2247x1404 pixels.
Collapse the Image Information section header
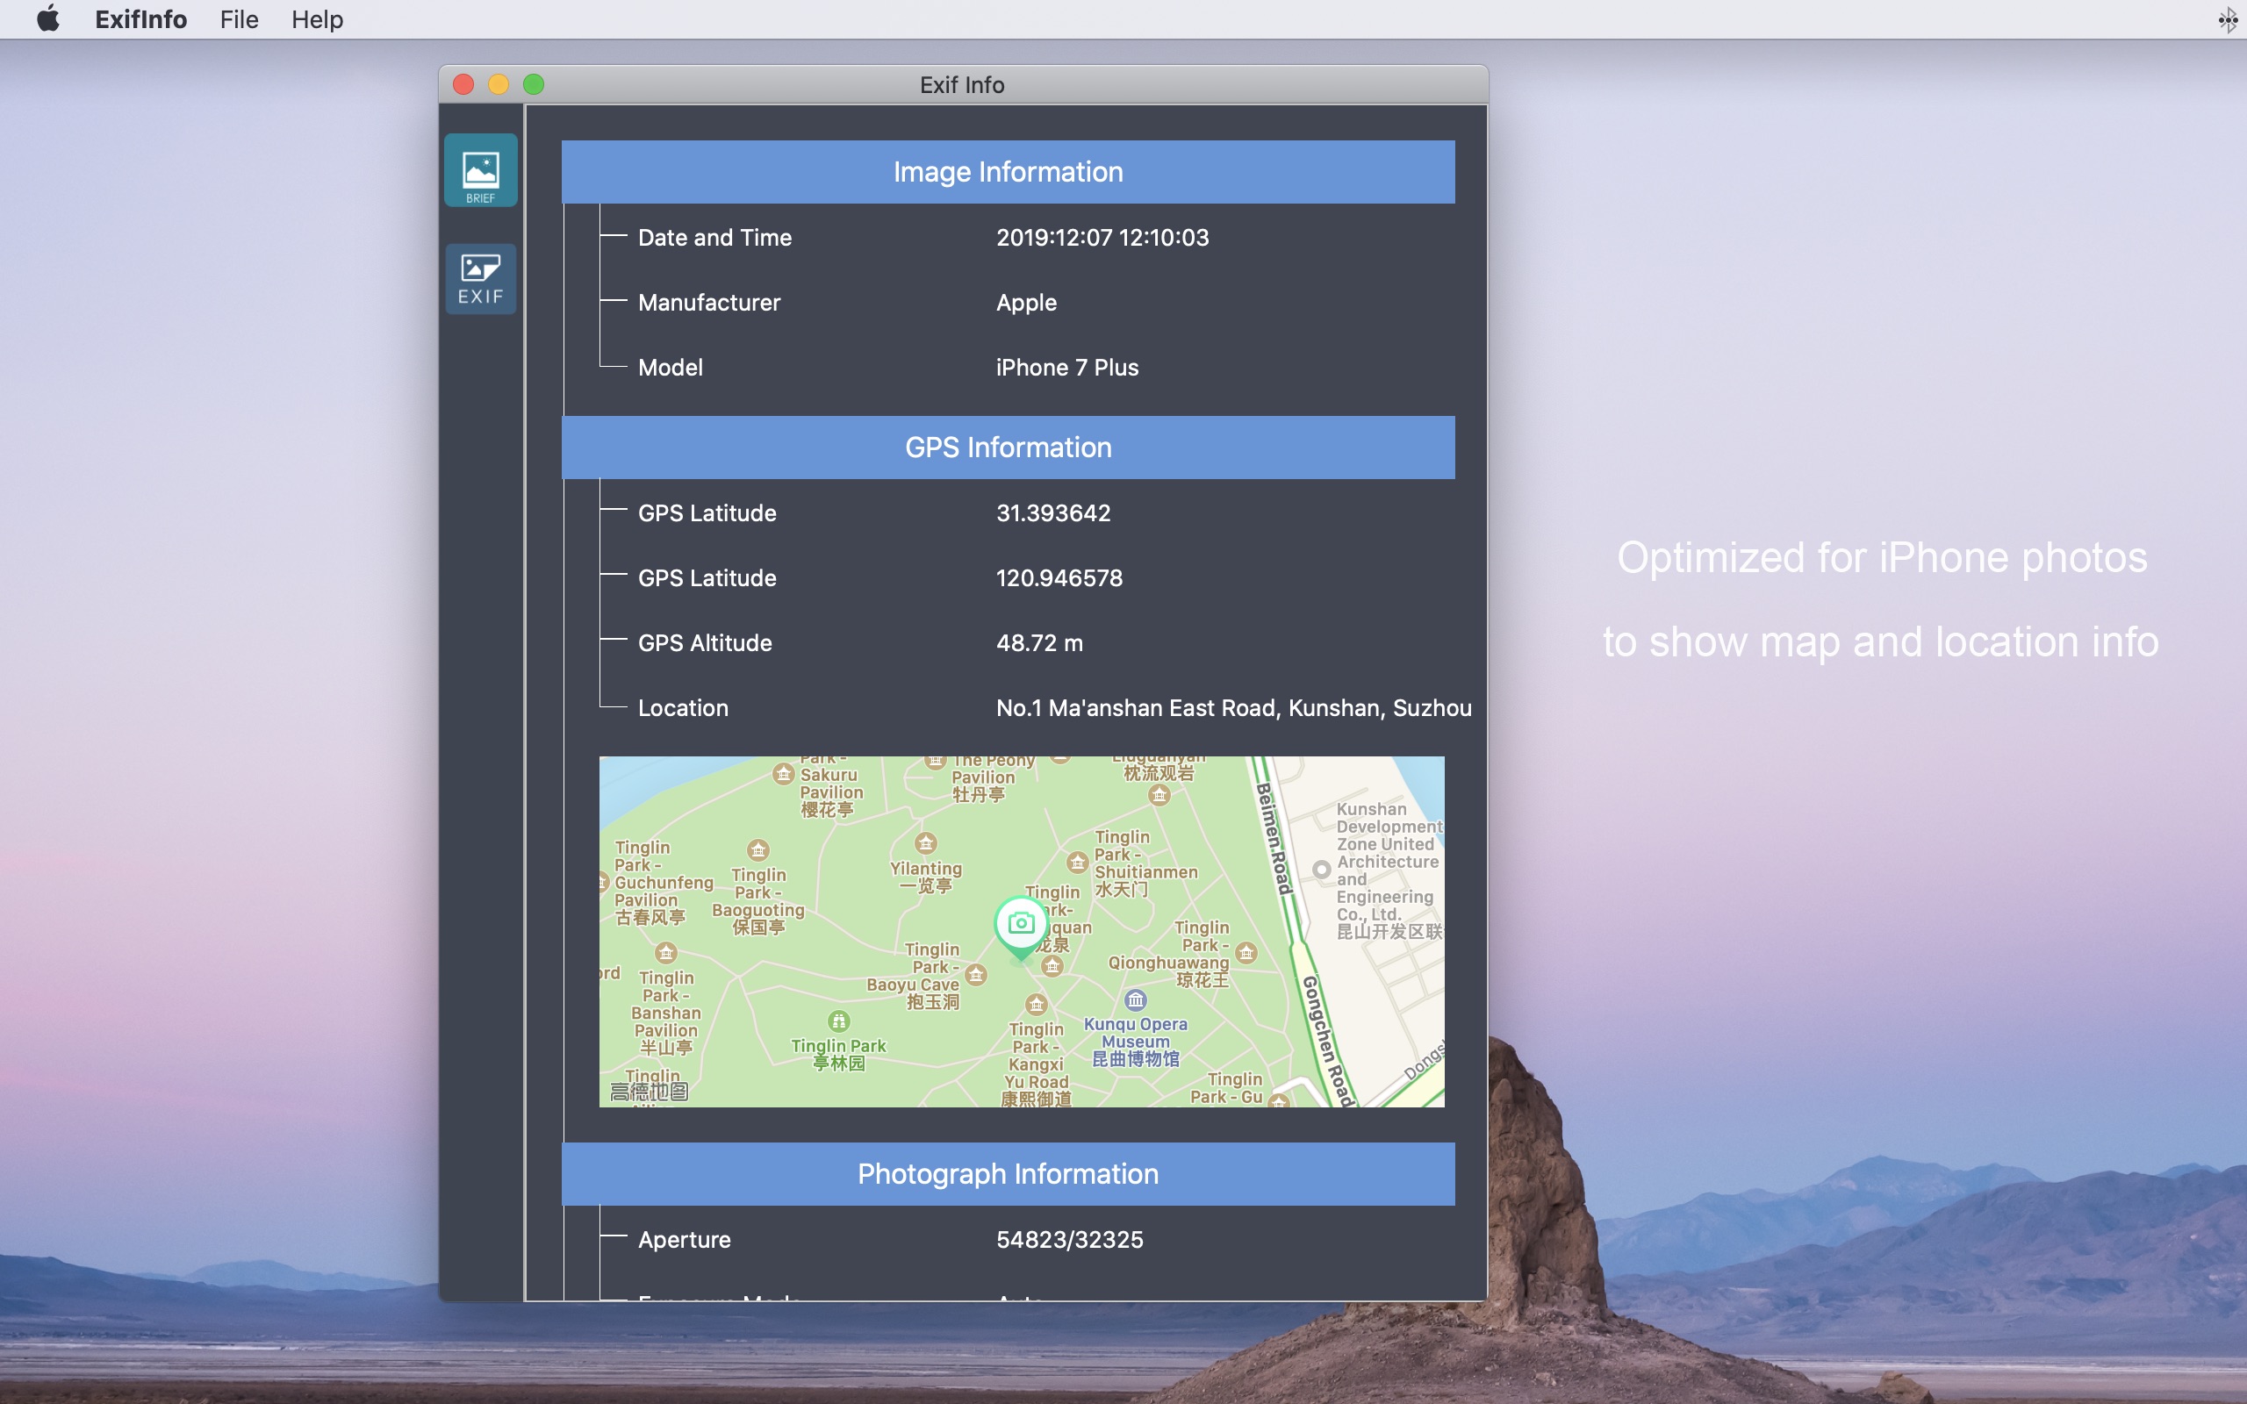click(1008, 172)
